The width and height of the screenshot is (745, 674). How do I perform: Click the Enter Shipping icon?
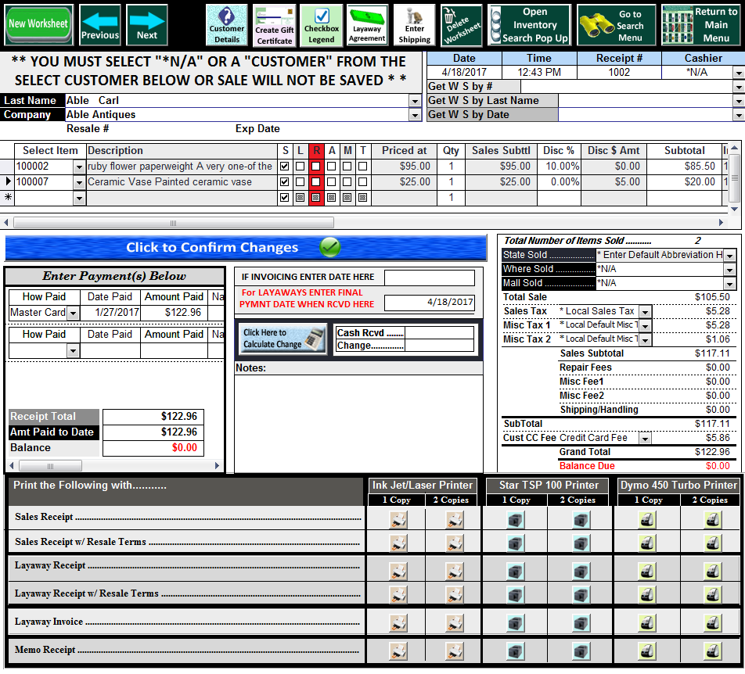[x=414, y=25]
